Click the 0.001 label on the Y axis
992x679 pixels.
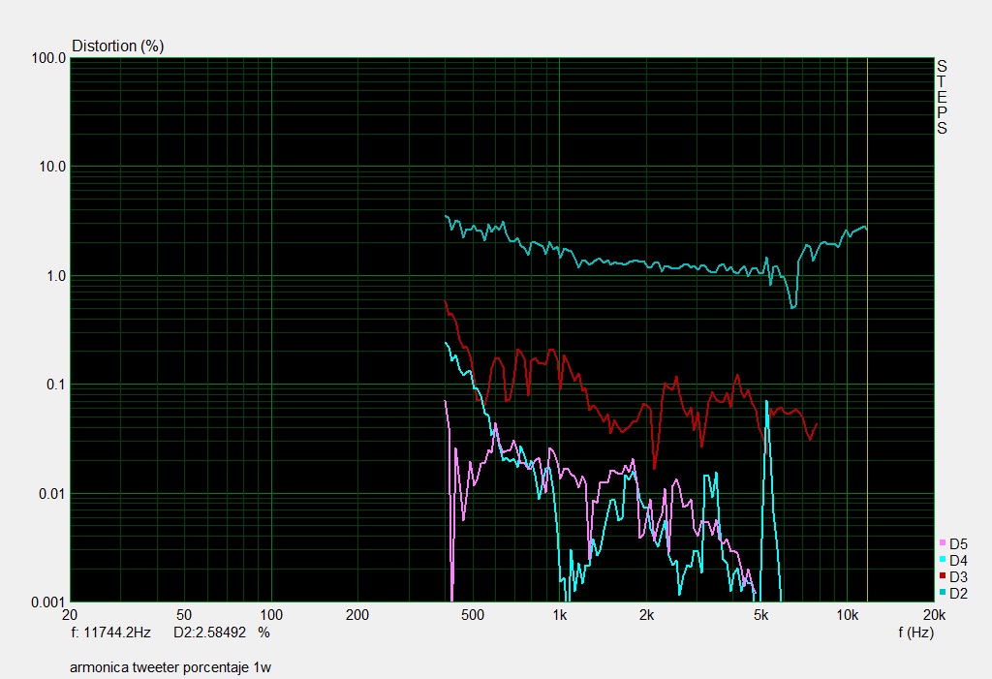tap(48, 602)
